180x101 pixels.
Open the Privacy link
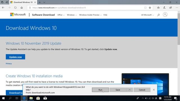[x=9, y=64]
